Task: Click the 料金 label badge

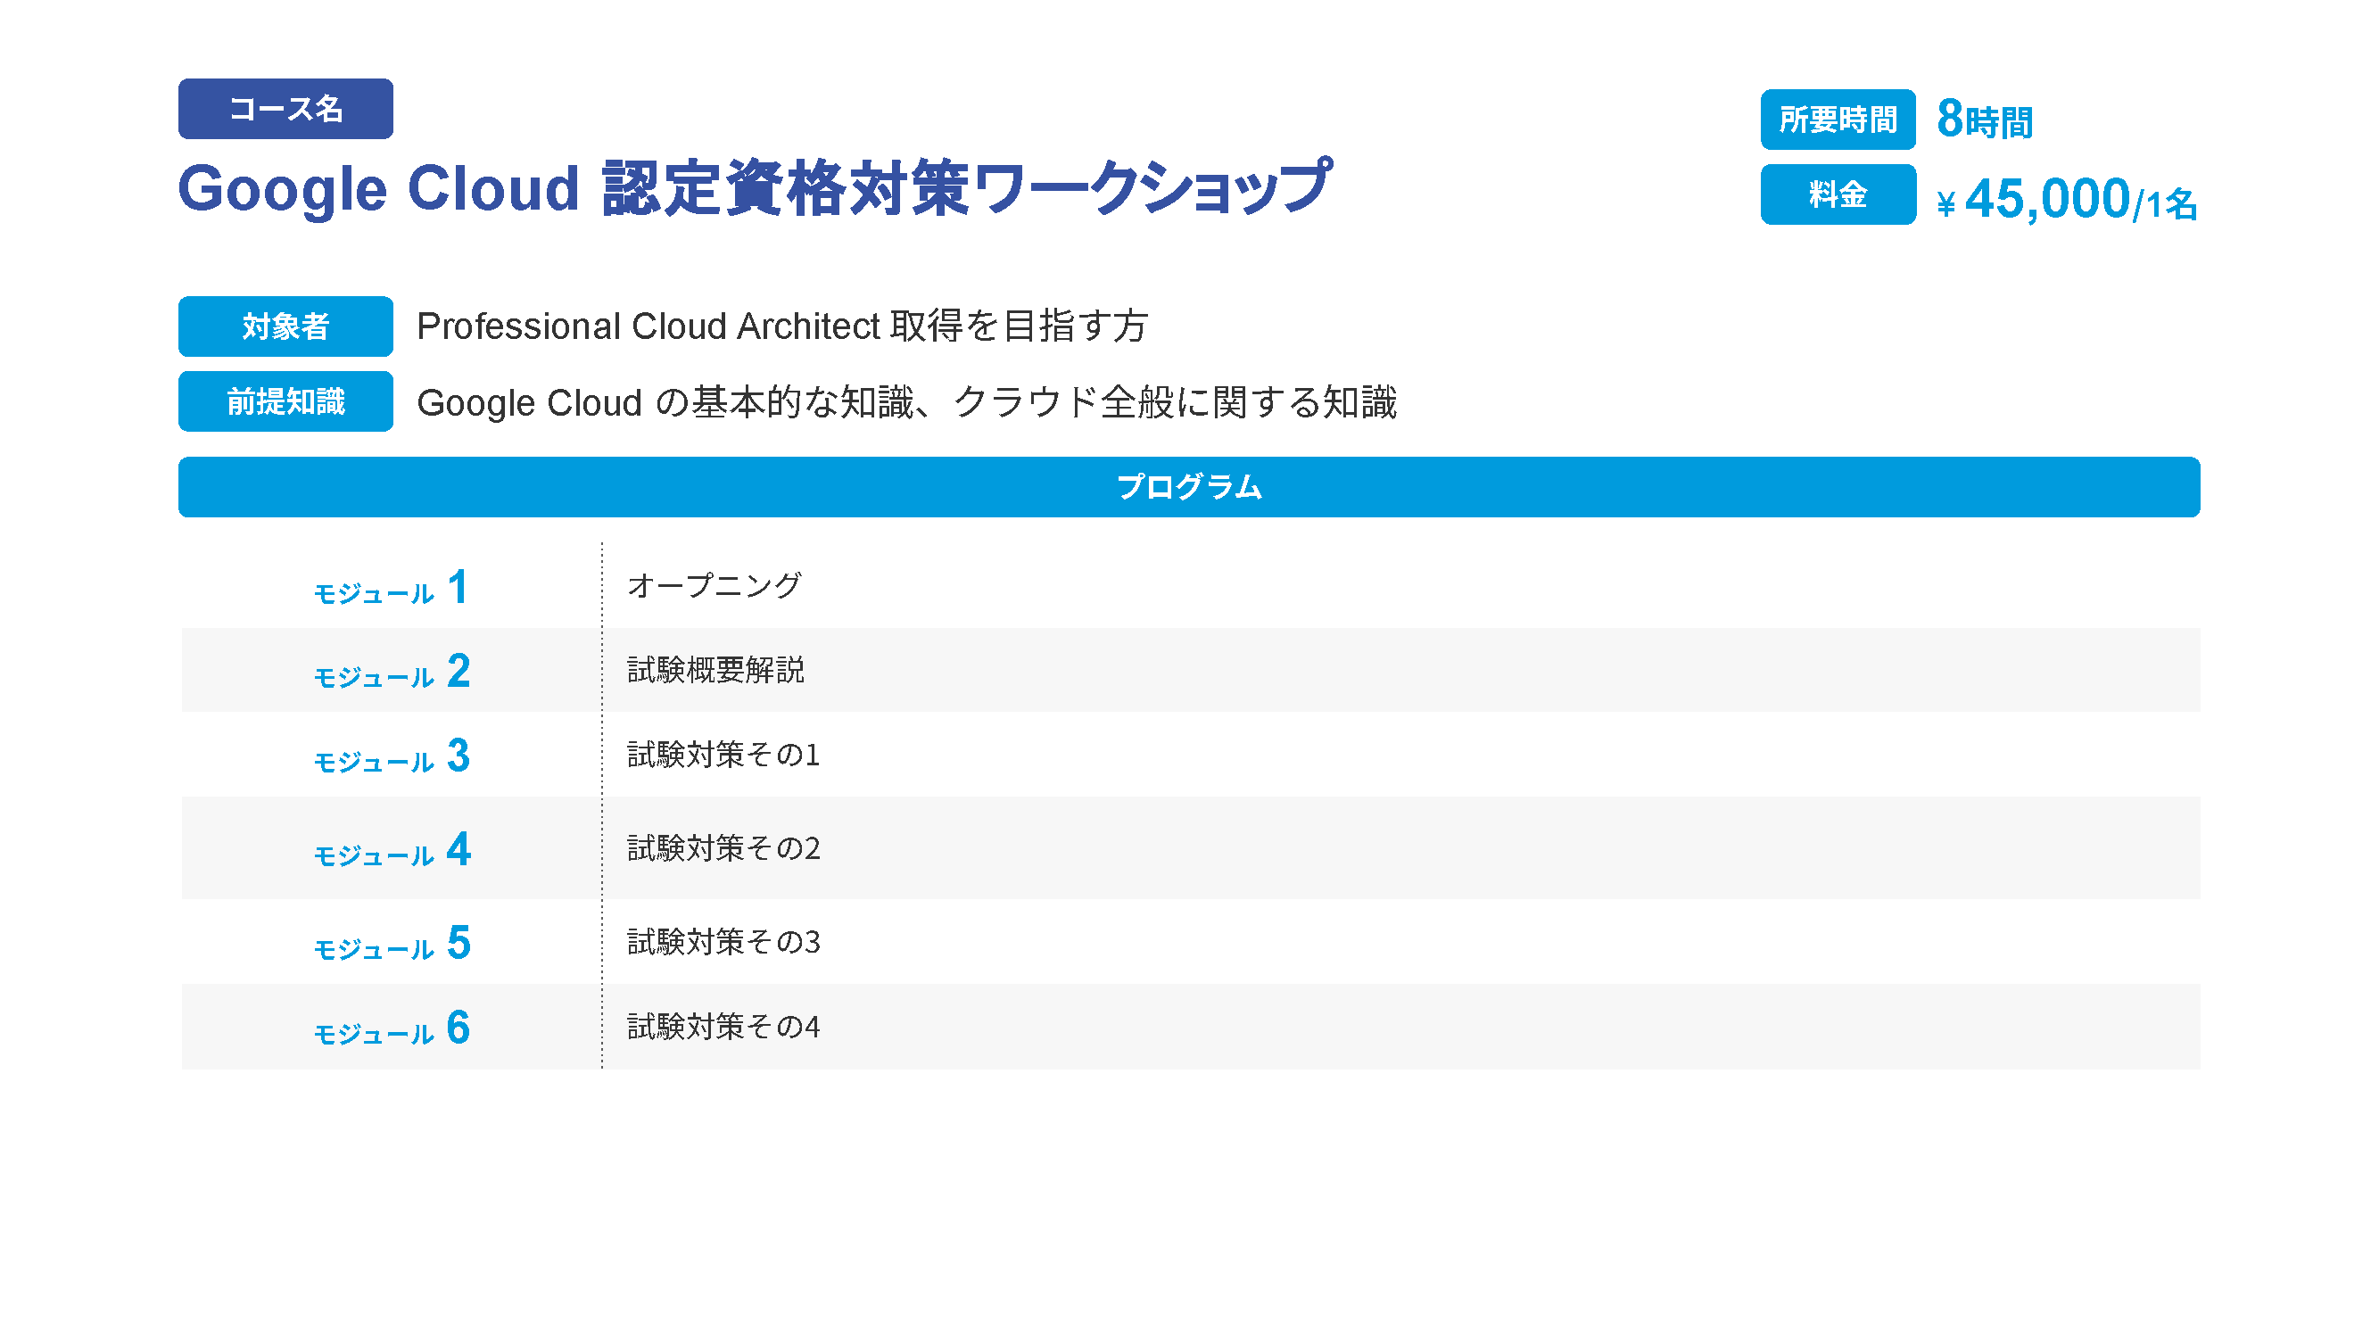Action: (x=1837, y=194)
